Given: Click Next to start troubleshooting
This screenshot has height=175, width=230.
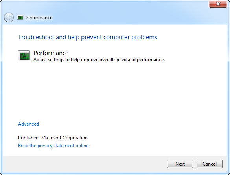Looking at the screenshot, I should 180,164.
